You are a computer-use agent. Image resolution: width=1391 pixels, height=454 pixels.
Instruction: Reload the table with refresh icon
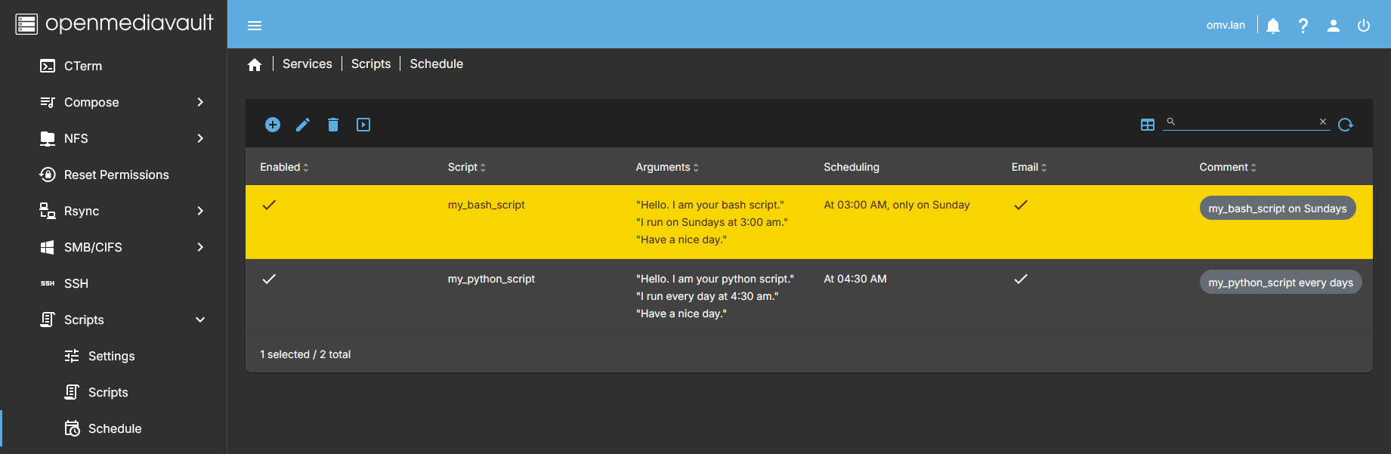pos(1346,125)
